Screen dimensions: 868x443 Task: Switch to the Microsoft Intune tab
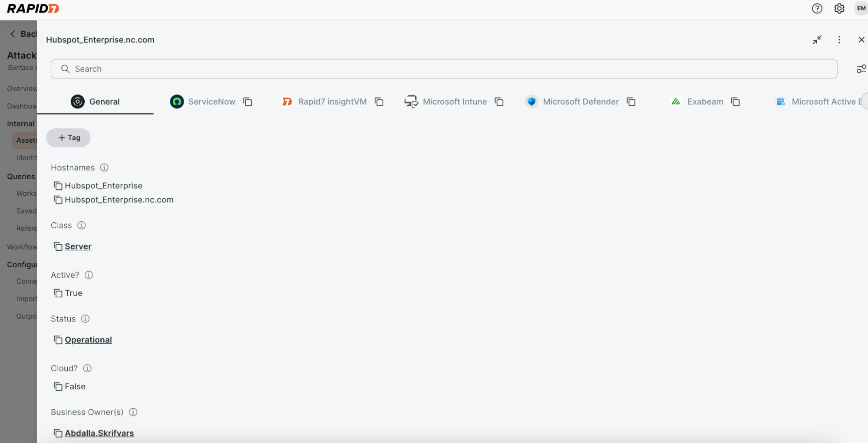(454, 102)
